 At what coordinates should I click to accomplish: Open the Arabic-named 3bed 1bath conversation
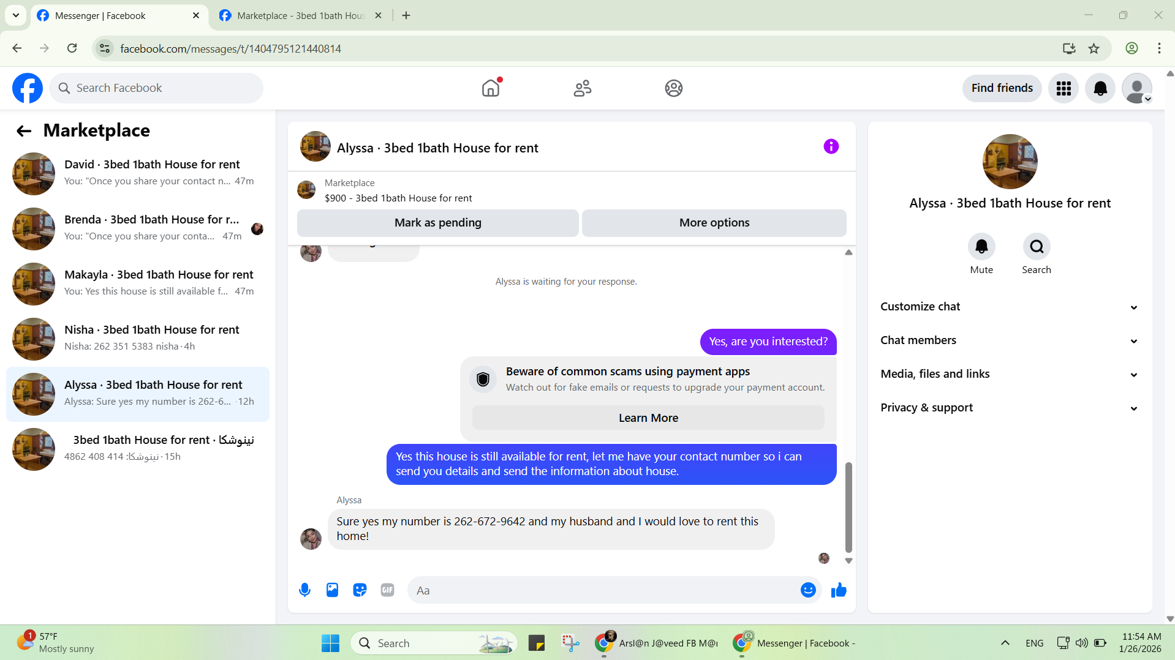pyautogui.click(x=138, y=449)
